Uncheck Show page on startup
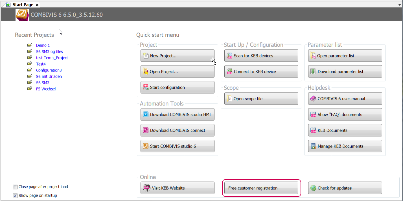The width and height of the screenshot is (403, 201). click(15, 196)
